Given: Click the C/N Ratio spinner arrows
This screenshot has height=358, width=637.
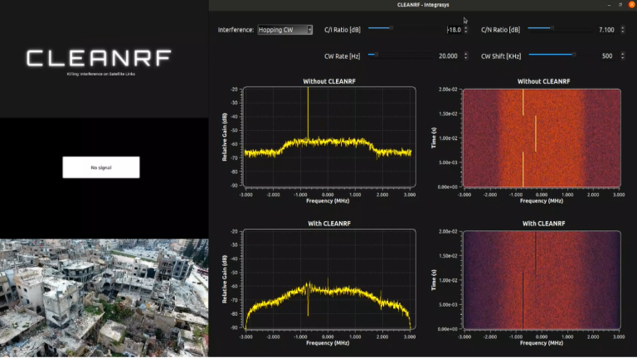Looking at the screenshot, I should coord(621,30).
